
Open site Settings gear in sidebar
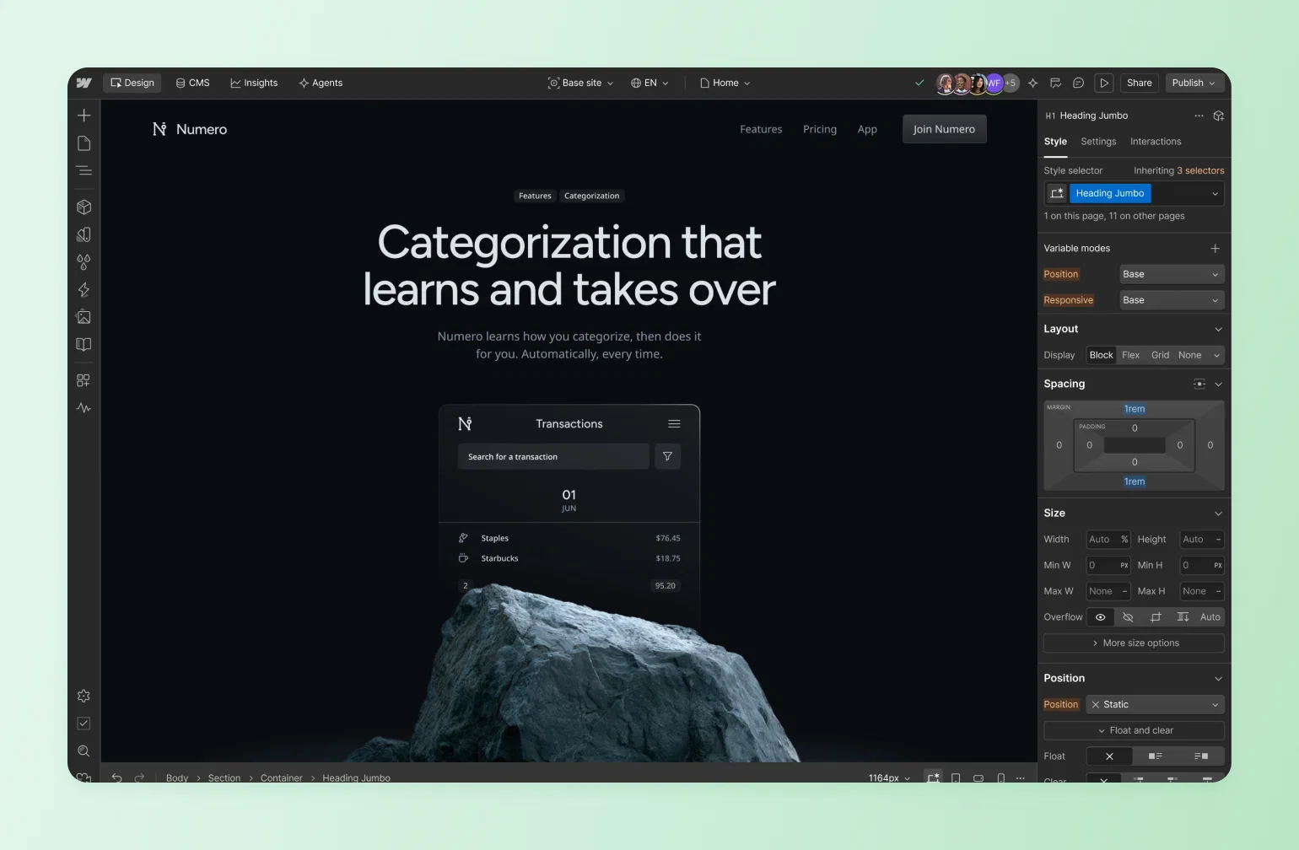coord(84,697)
